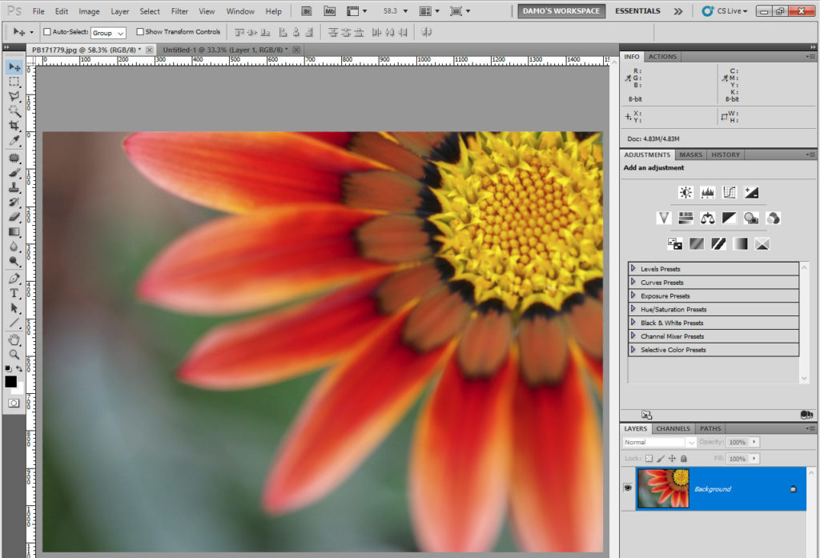Launch Adobe Bridge from the top bar
The width and height of the screenshot is (820, 558).
(x=307, y=11)
